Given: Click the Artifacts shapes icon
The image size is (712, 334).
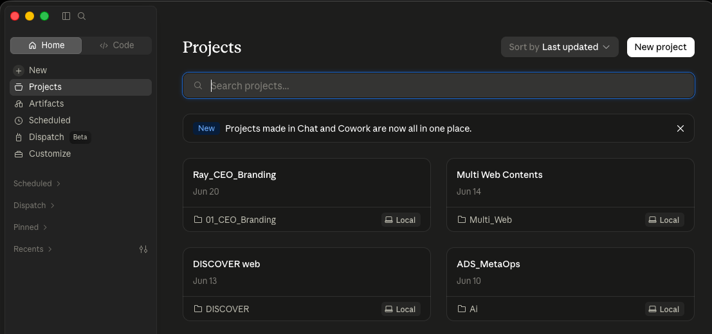Looking at the screenshot, I should [19, 104].
